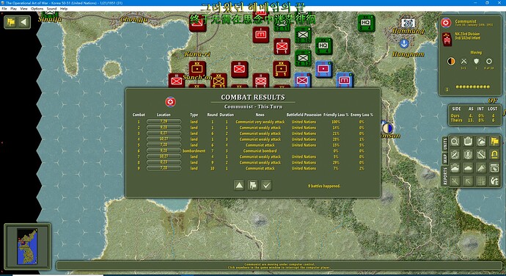Viewport: 506px width, 276px height.
Task: Click location button for combat 1
Action: 164,122
